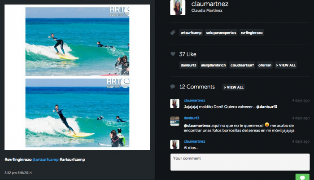The width and height of the screenshot is (314, 180).
Task: Click the claumartnez username heading
Action: [x=209, y=4]
